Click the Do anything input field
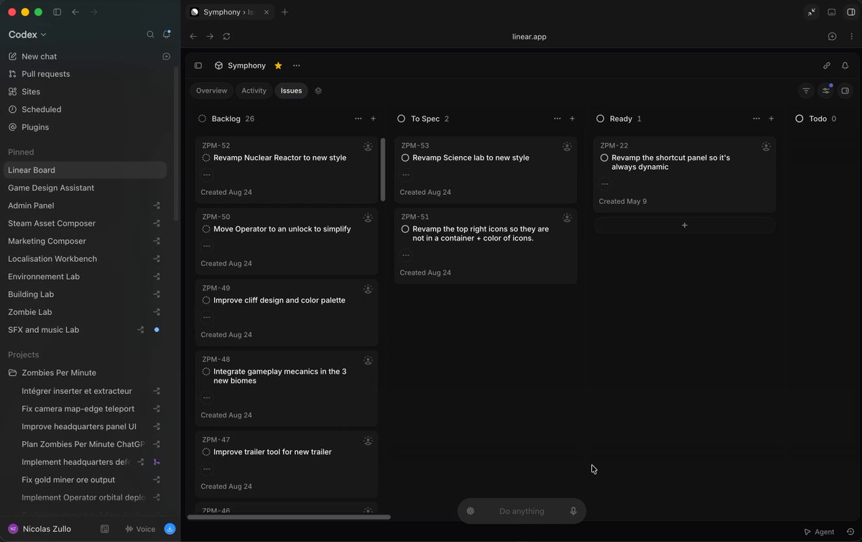 pyautogui.click(x=522, y=511)
